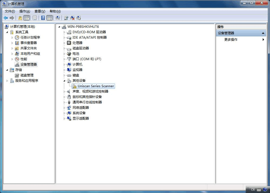Click the Forward arrow toolbar button
The width and height of the screenshot is (270, 193).
tap(12, 18)
